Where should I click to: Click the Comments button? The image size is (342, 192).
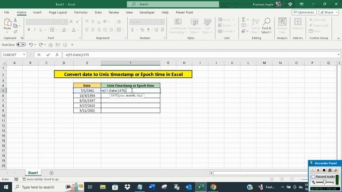[304, 12]
